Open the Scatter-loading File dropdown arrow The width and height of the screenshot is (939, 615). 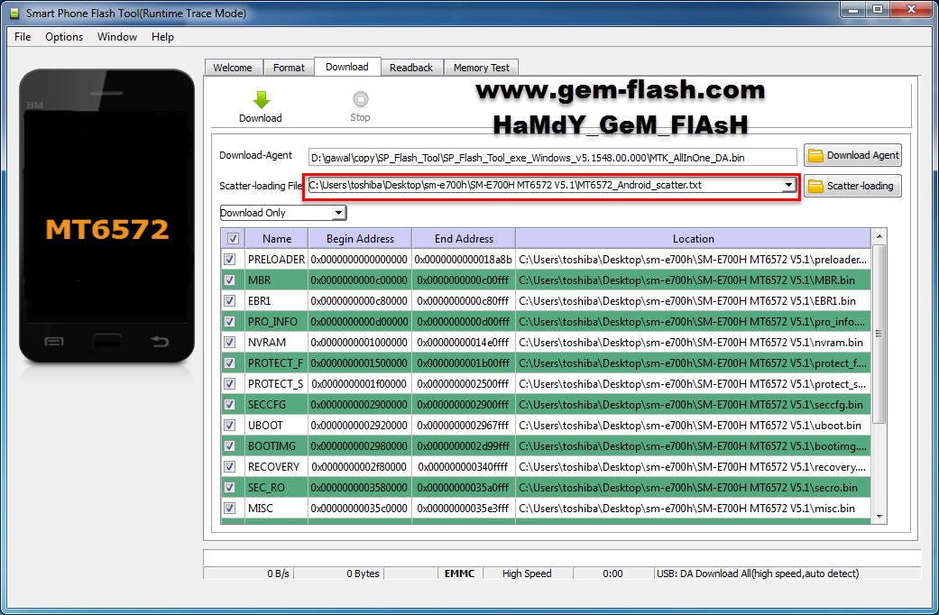coord(788,185)
